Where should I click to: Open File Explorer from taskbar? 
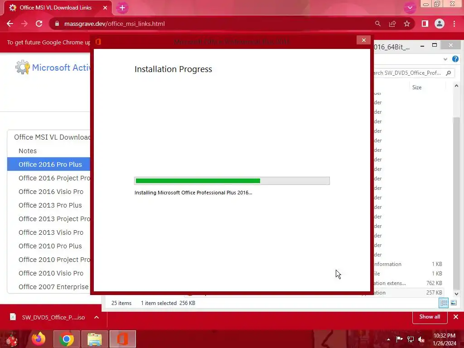95,339
